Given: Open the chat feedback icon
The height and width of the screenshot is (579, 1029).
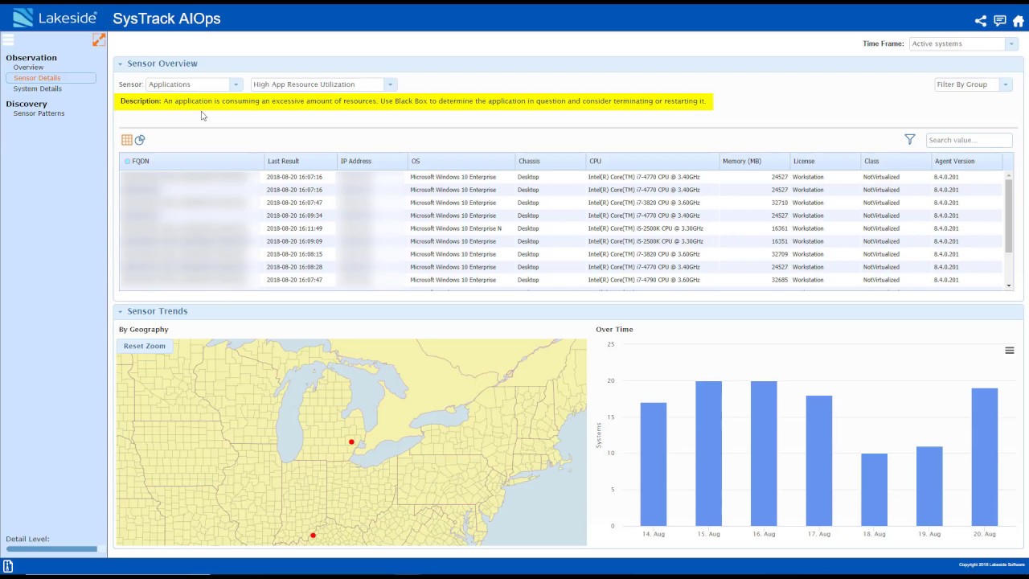Looking at the screenshot, I should coord(999,21).
